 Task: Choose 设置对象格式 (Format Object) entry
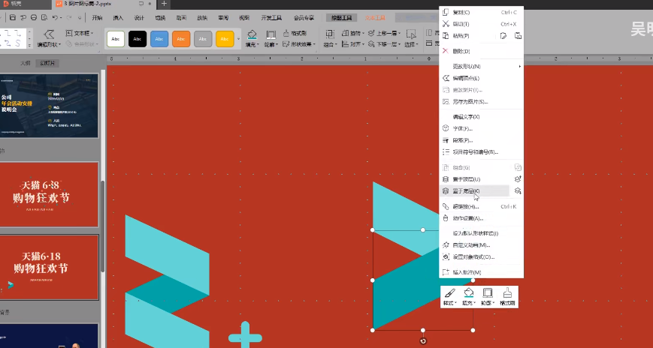click(482, 257)
